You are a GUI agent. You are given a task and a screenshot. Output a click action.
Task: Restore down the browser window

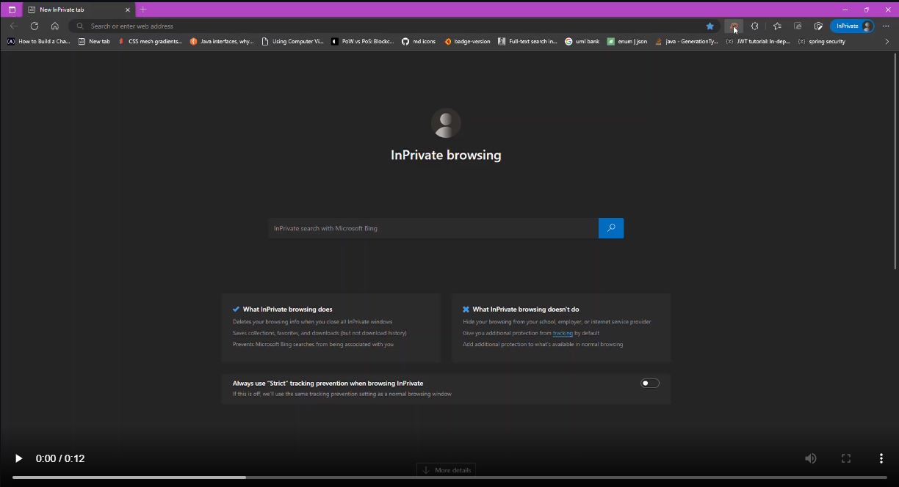pos(867,10)
